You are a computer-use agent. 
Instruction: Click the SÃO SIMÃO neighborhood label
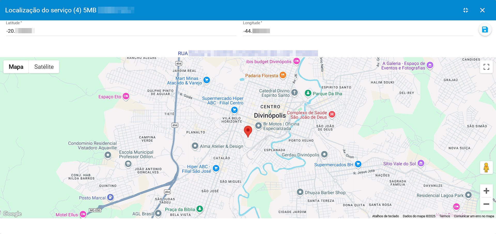(x=477, y=126)
